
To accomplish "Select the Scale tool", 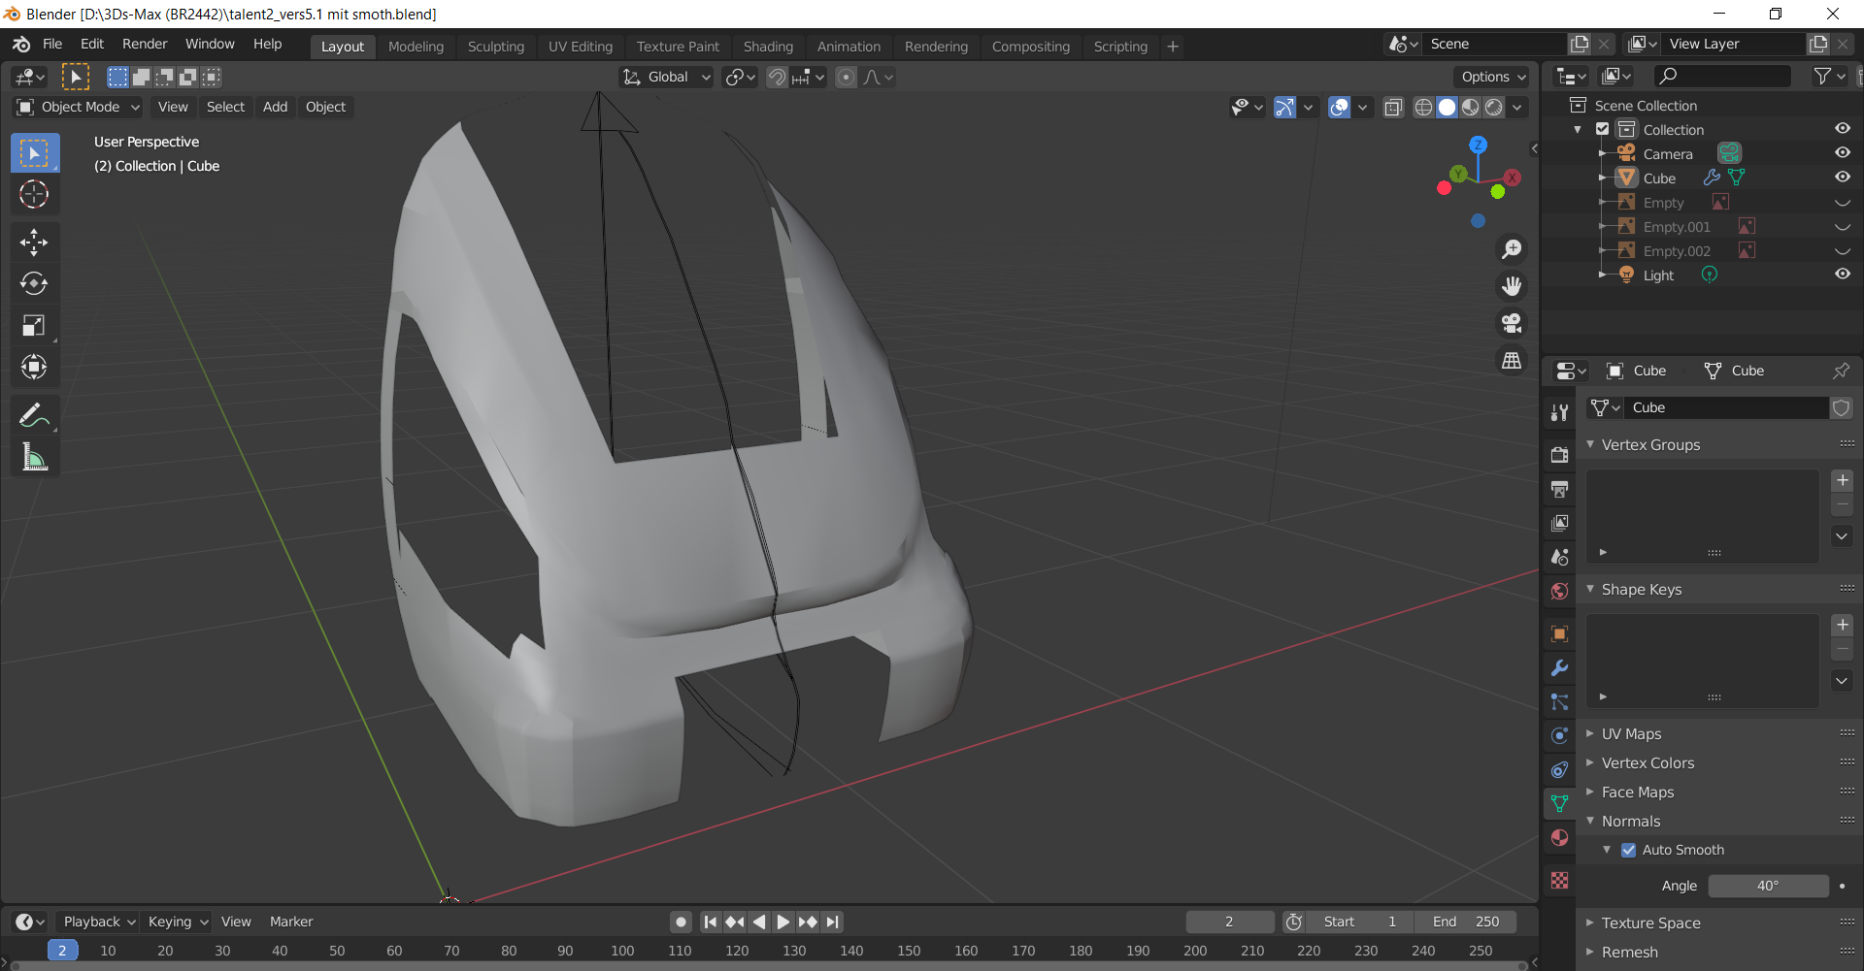I will click(x=34, y=325).
